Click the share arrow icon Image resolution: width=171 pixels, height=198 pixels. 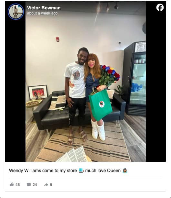(x=46, y=185)
